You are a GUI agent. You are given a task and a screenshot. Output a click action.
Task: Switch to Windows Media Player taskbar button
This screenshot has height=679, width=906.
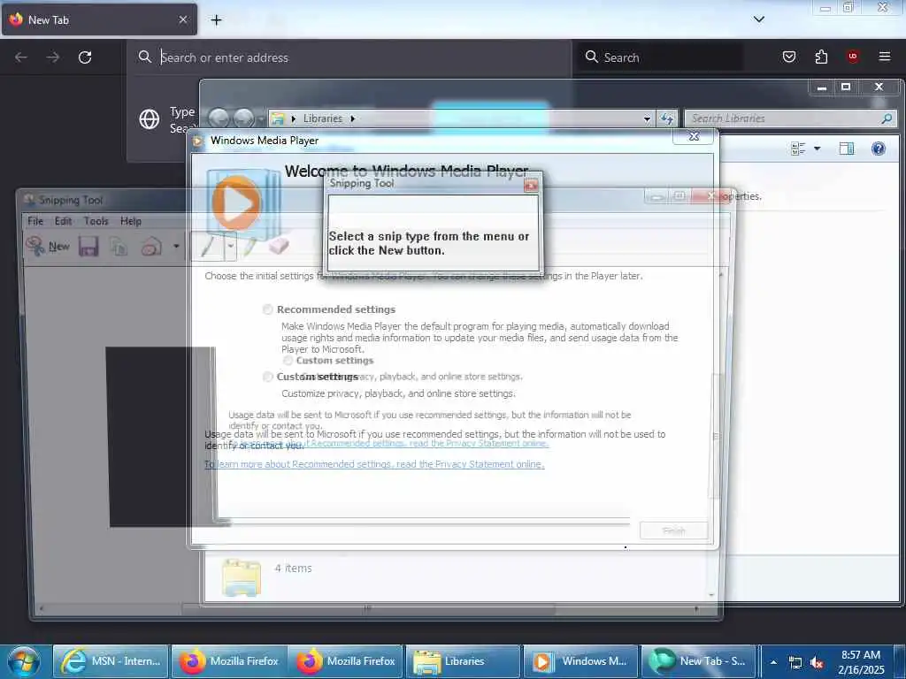[580, 661]
